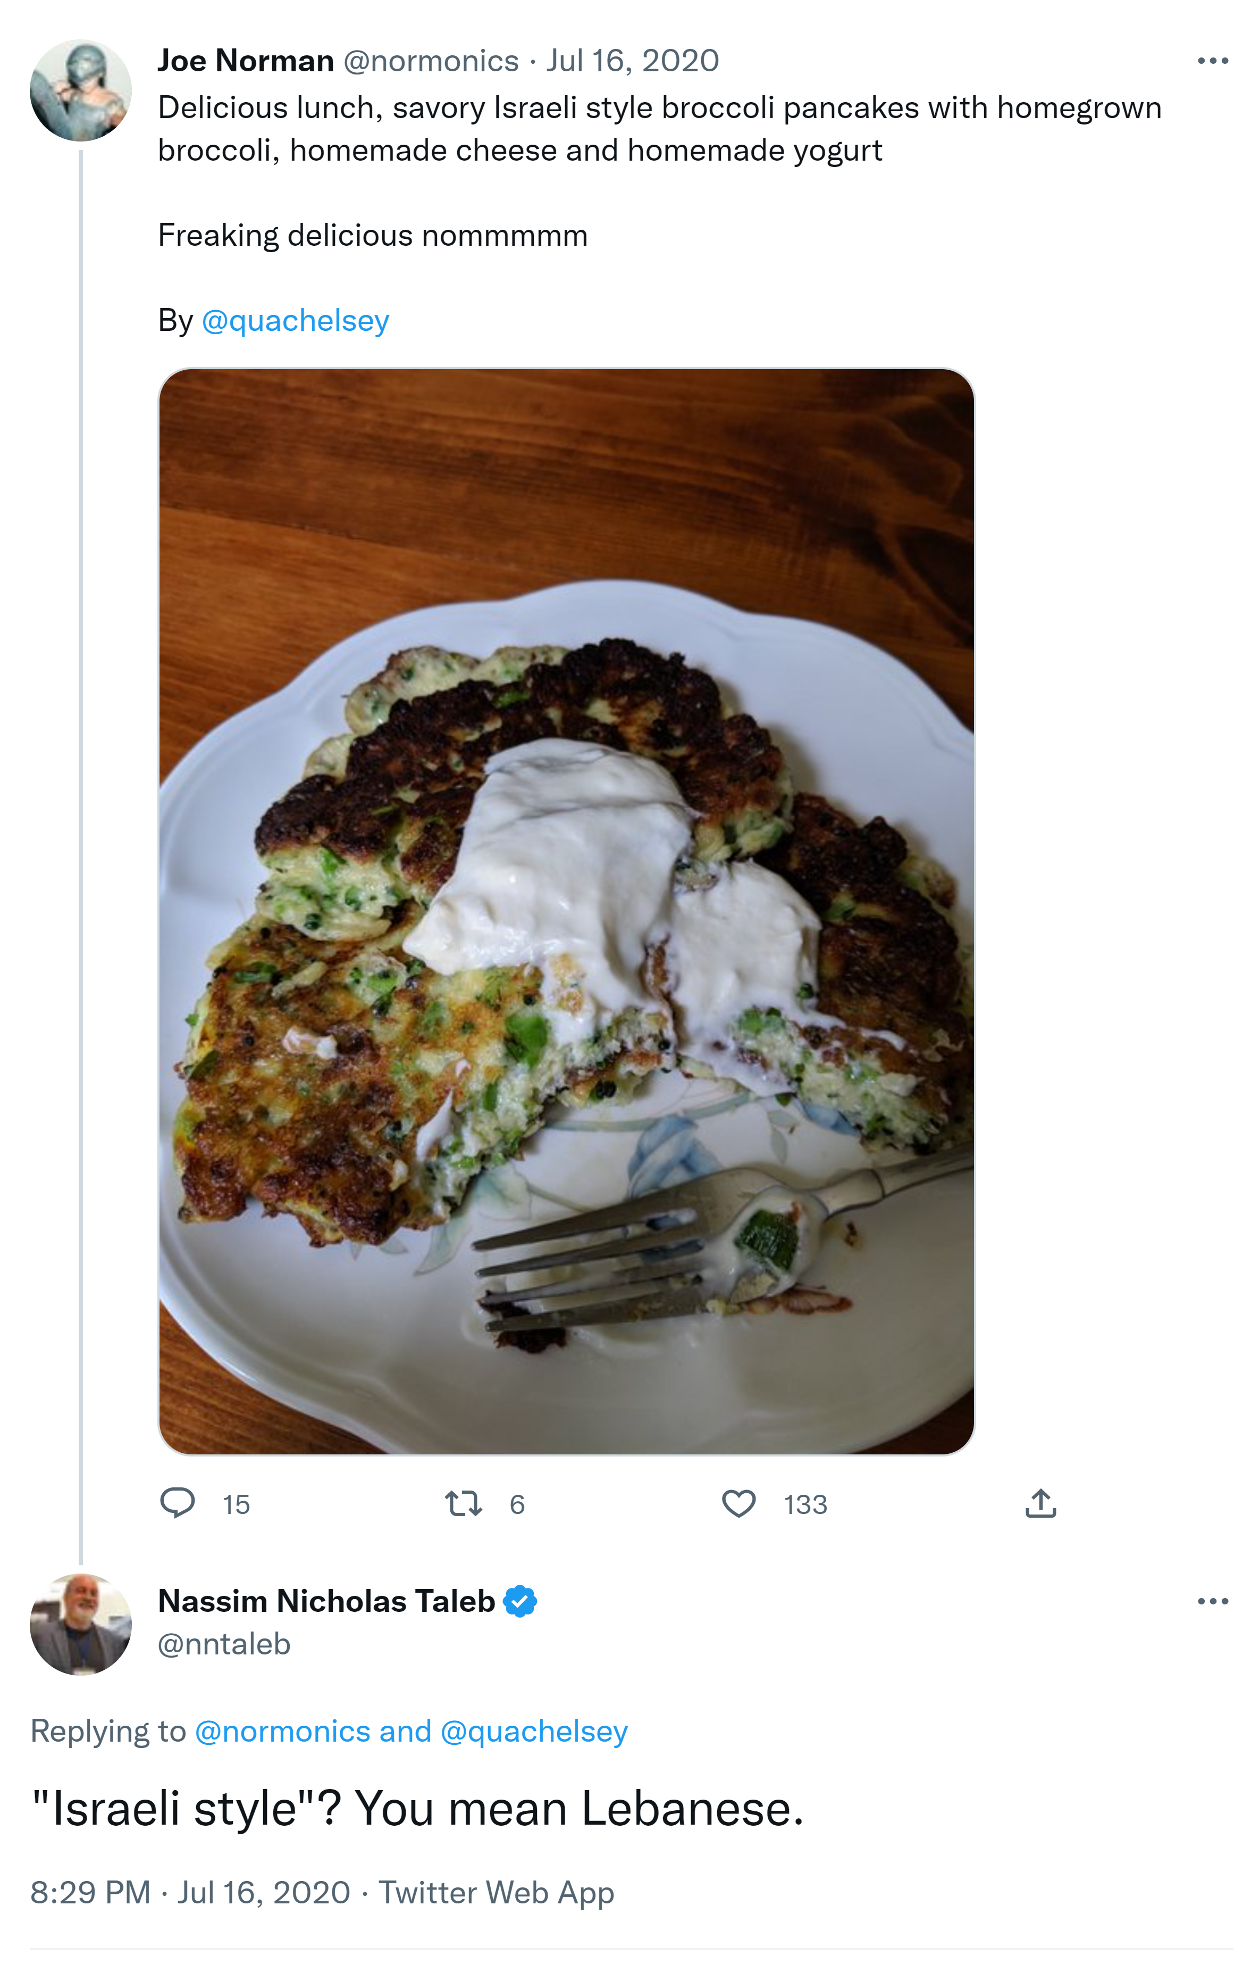Click the Nassim Nicholas Taleb display name
Viewport: 1251px width, 1972px height.
[326, 1601]
